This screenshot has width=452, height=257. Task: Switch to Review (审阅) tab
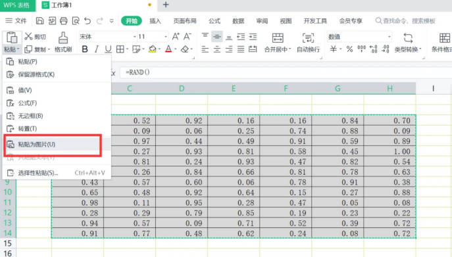click(x=262, y=21)
